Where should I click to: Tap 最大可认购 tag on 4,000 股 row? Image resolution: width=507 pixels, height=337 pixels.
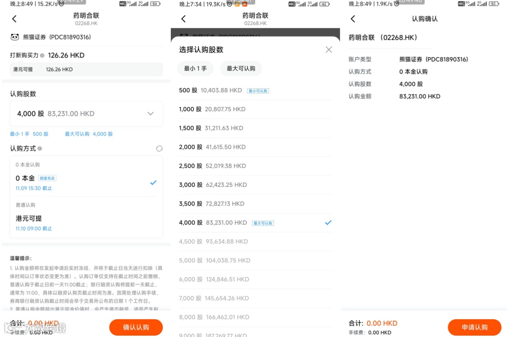point(263,223)
